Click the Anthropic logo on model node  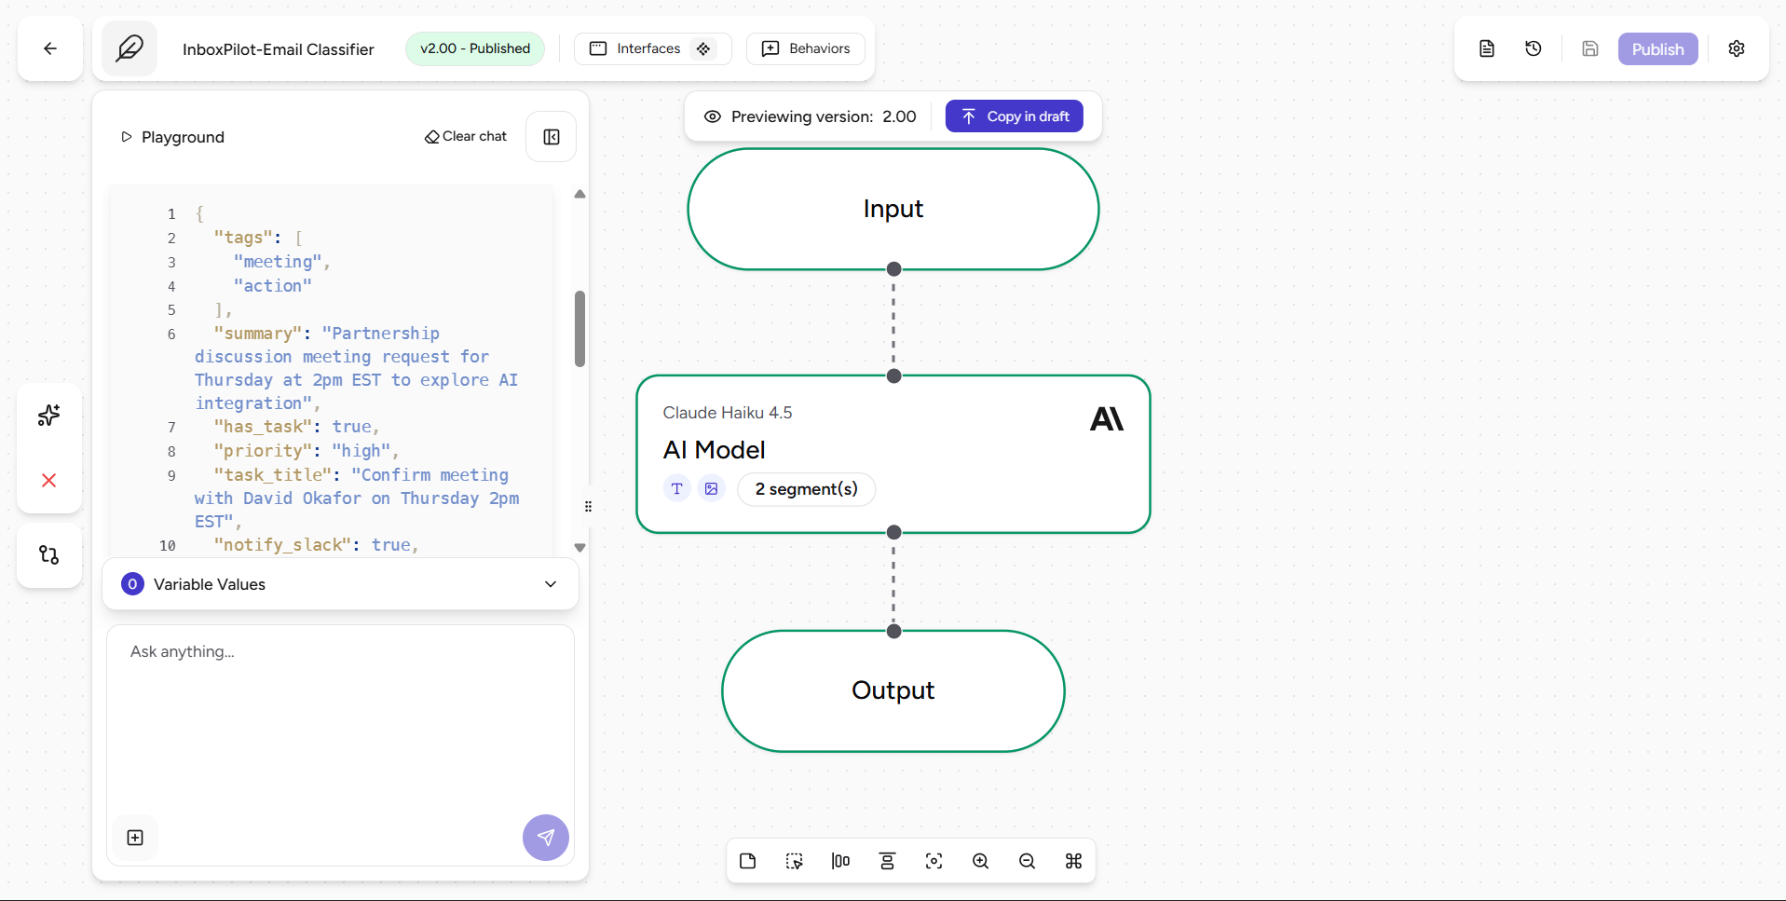(1107, 419)
